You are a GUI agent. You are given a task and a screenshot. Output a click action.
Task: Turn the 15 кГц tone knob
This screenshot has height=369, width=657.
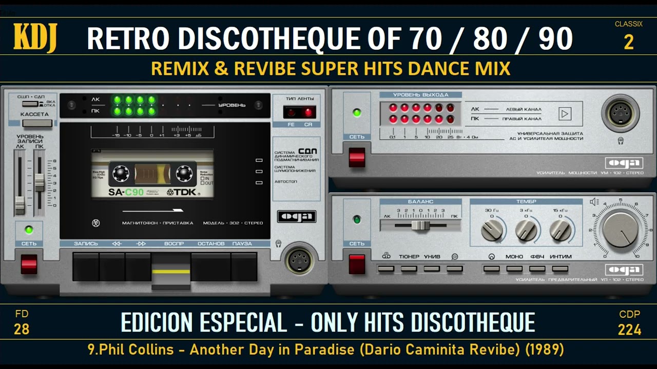[x=560, y=230]
